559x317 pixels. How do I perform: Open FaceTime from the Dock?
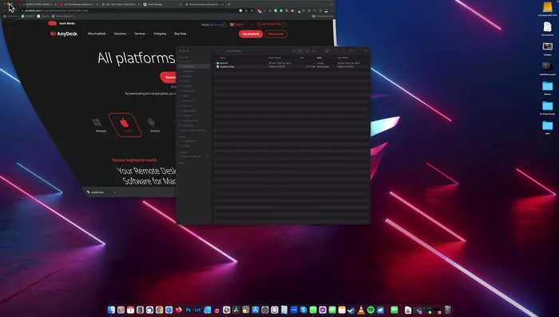(394, 310)
